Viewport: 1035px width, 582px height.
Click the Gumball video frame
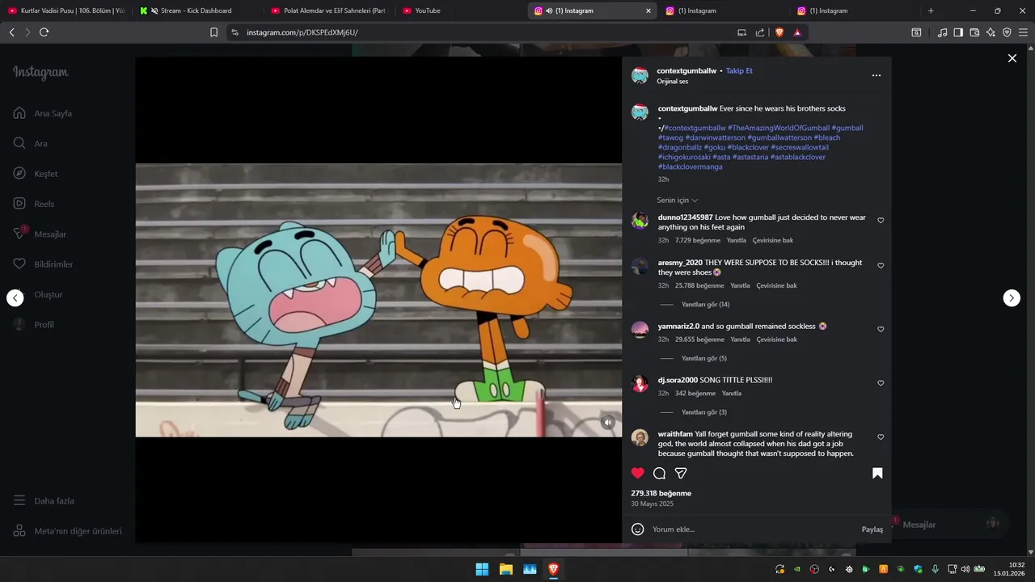(x=378, y=300)
